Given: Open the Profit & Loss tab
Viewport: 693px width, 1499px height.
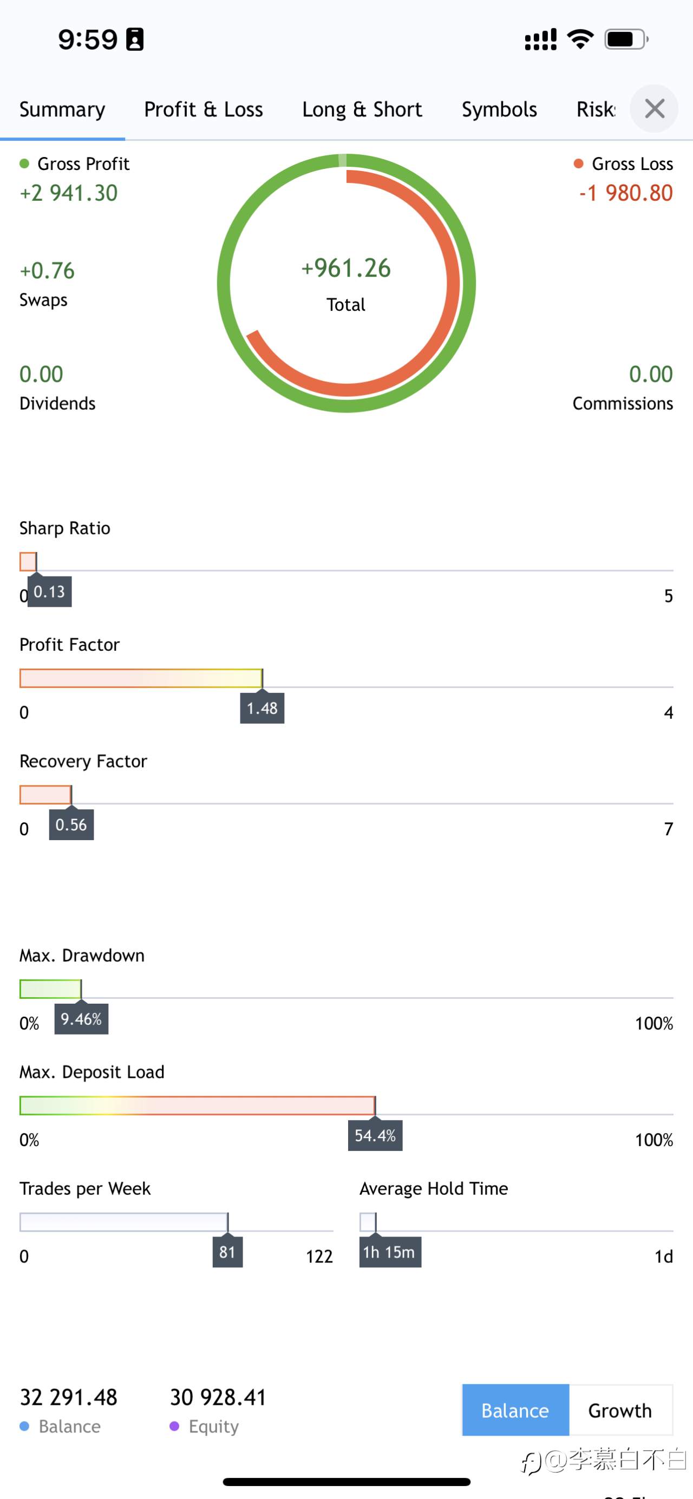Looking at the screenshot, I should tap(204, 109).
